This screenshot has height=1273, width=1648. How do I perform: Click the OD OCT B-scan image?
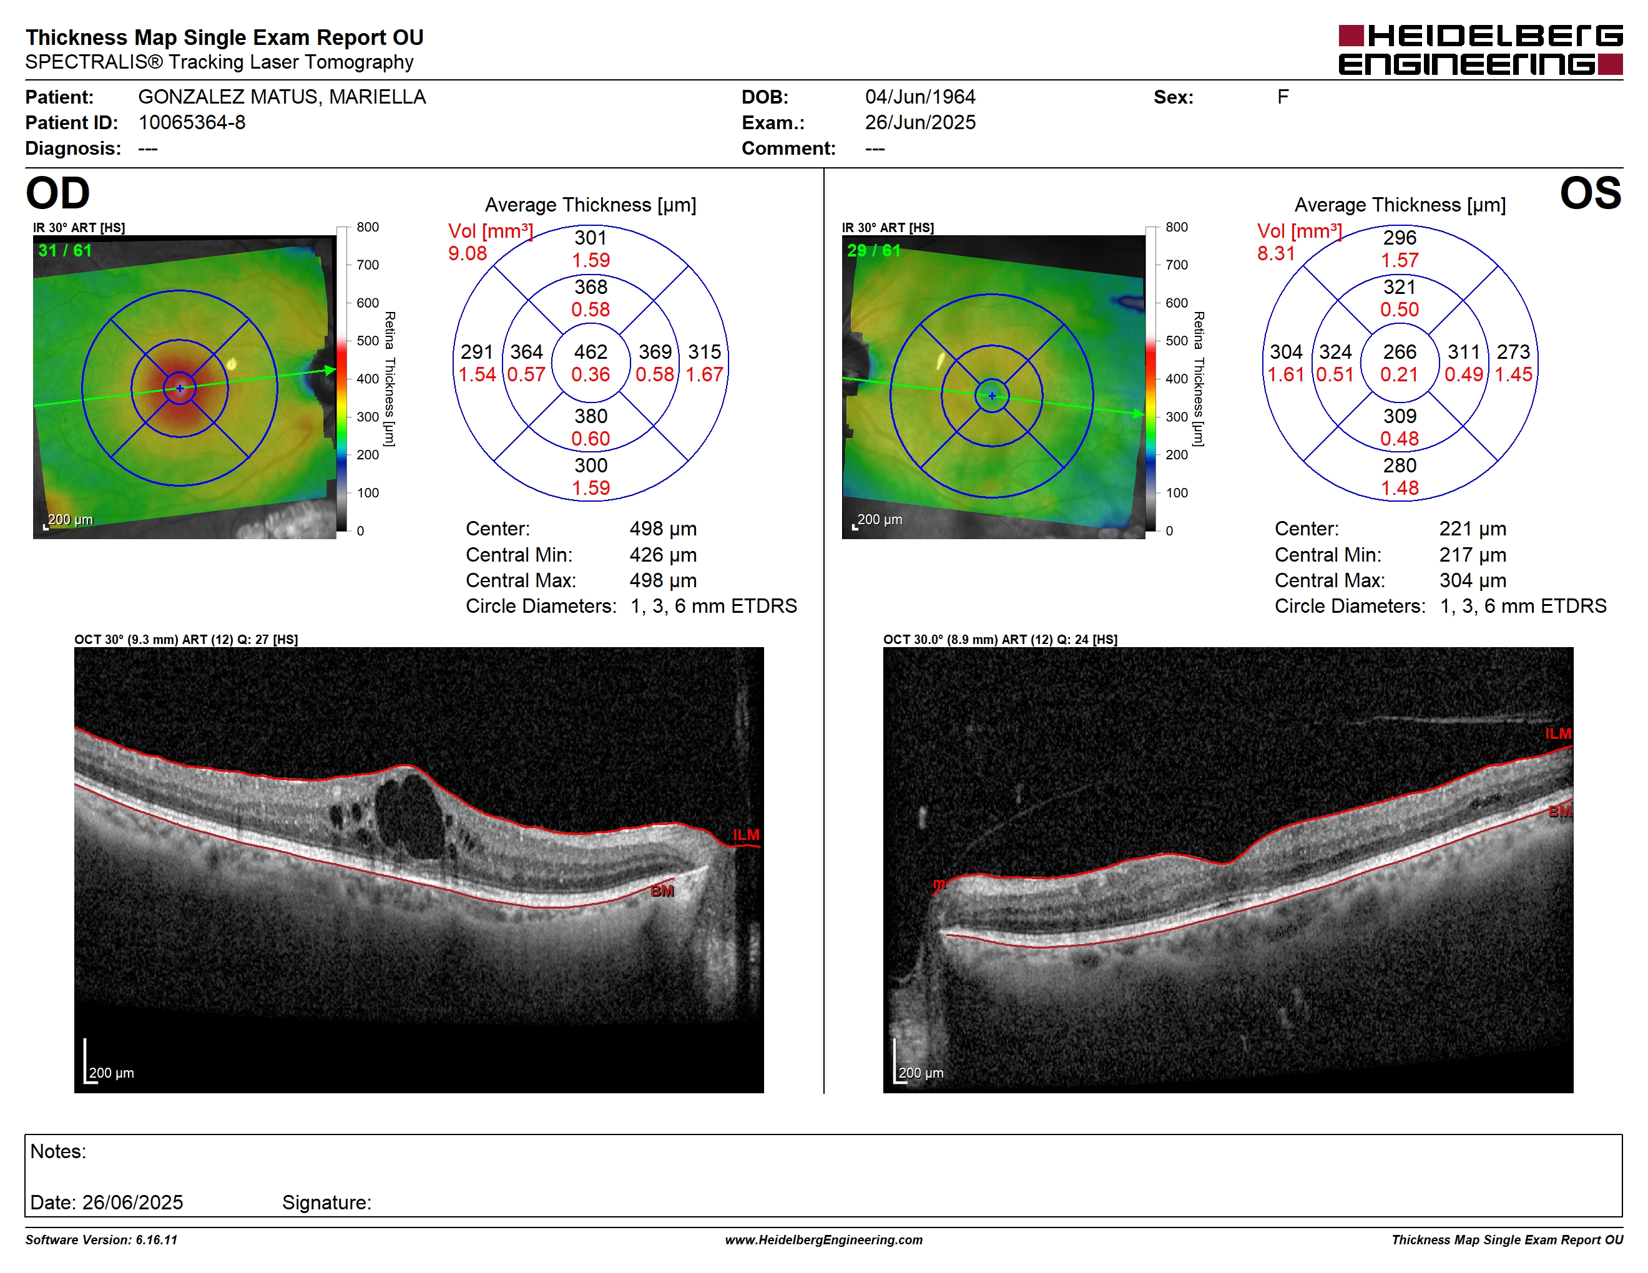coord(419,869)
